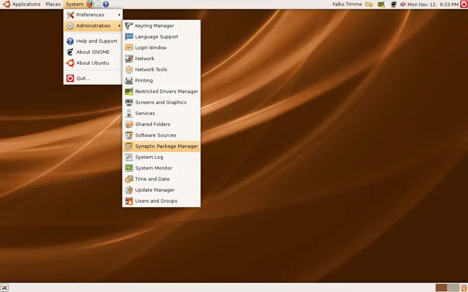Viewport: 468px width, 292px height.
Task: Click the System Monitor graph icon
Action: click(129, 168)
